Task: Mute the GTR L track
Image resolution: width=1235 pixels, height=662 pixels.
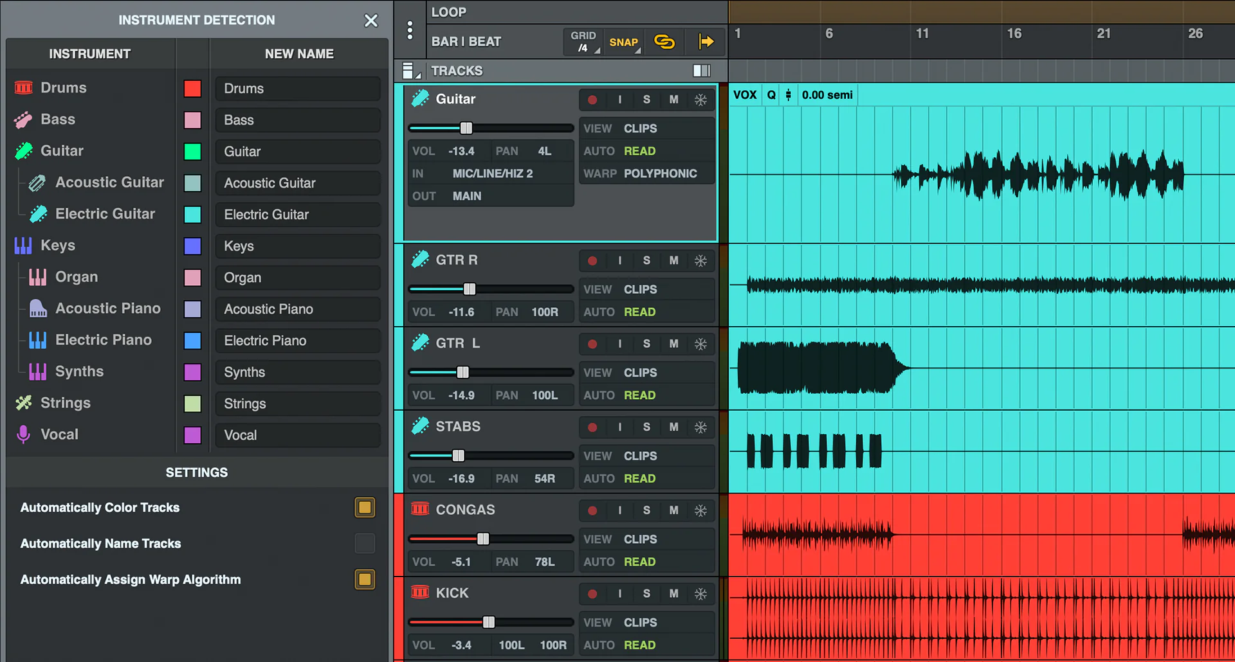Action: coord(673,344)
